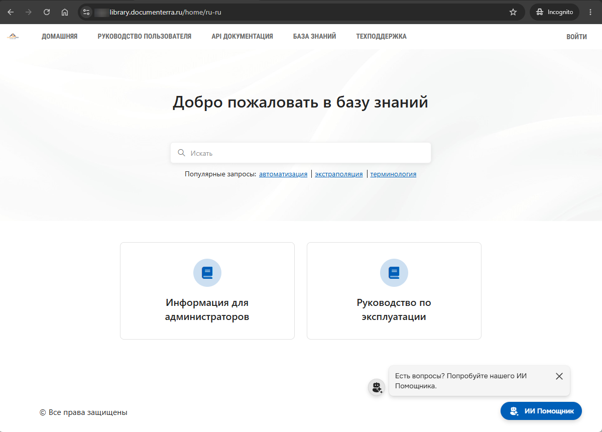602x432 pixels.
Task: Open site information icon in address bar
Action: tap(86, 12)
